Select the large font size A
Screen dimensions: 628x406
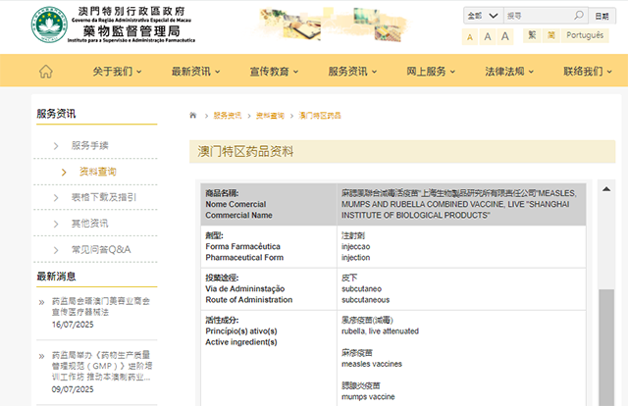(x=505, y=37)
